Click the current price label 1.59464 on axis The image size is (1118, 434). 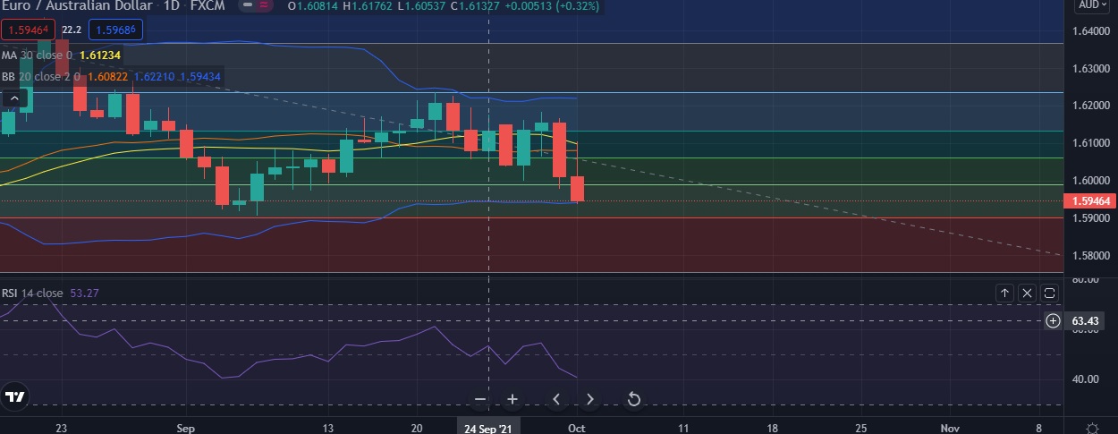point(1090,201)
